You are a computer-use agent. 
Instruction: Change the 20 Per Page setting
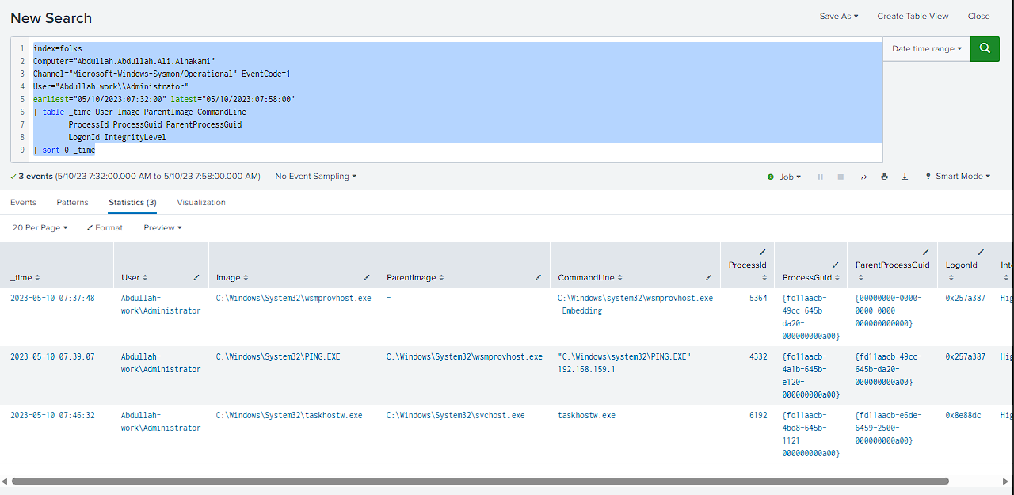point(40,227)
